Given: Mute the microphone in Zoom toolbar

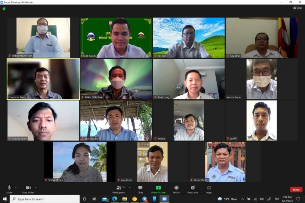Looking at the screenshot, I should click(9, 188).
